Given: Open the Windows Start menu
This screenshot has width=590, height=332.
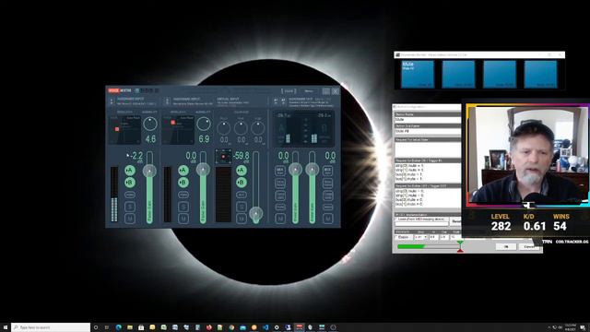Looking at the screenshot, I should click(x=6, y=327).
